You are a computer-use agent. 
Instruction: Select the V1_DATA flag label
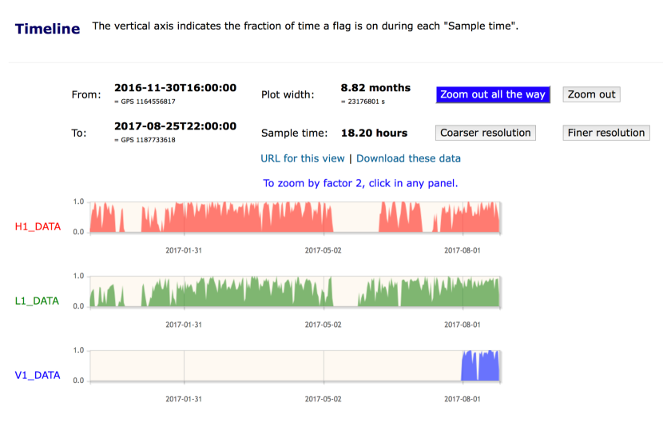click(38, 375)
